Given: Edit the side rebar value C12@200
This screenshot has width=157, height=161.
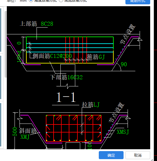Looking at the screenshot, I should click(61, 56).
